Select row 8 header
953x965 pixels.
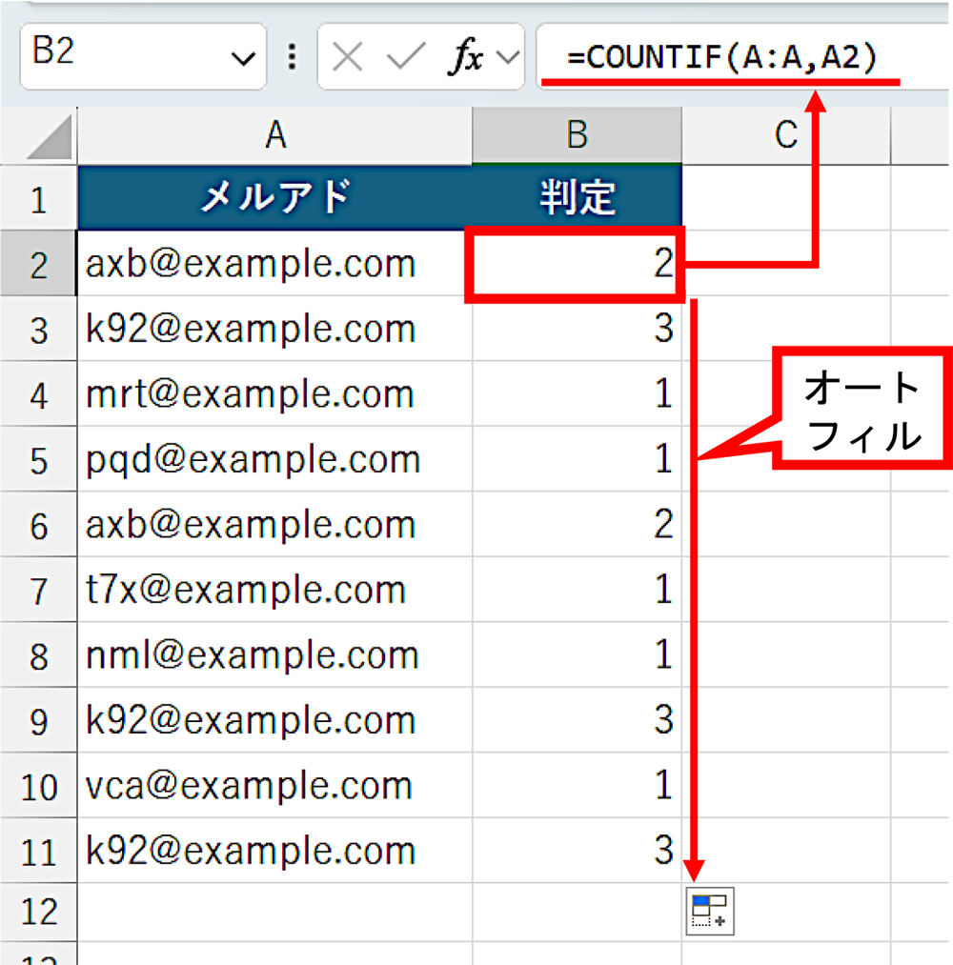pos(38,654)
